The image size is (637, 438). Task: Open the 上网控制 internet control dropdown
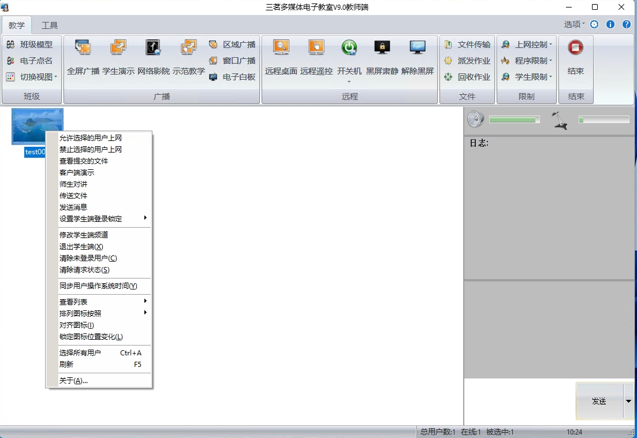(x=527, y=44)
